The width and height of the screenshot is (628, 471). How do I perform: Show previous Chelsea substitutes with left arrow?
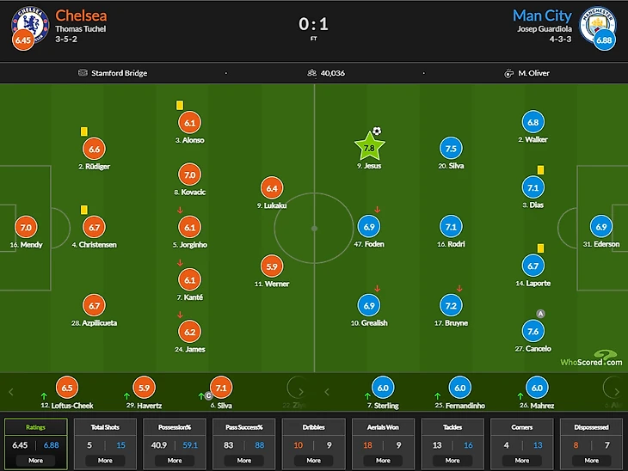tap(11, 392)
